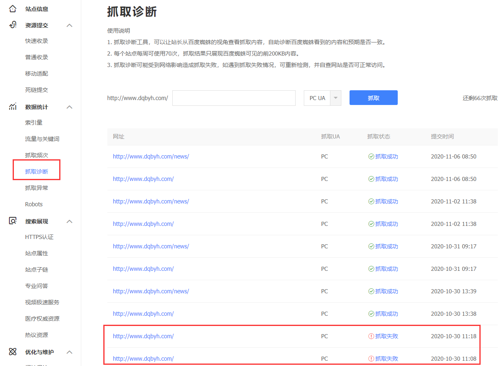Click the 优化与维护 section icon
499x366 pixels.
tap(13, 352)
